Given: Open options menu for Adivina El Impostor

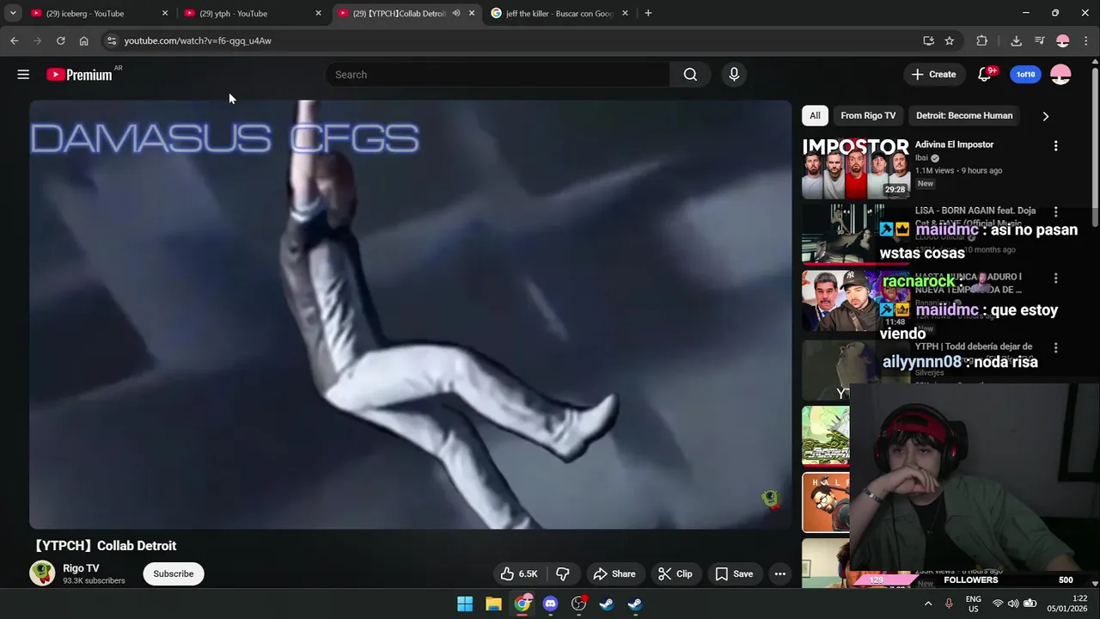Looking at the screenshot, I should (1055, 146).
